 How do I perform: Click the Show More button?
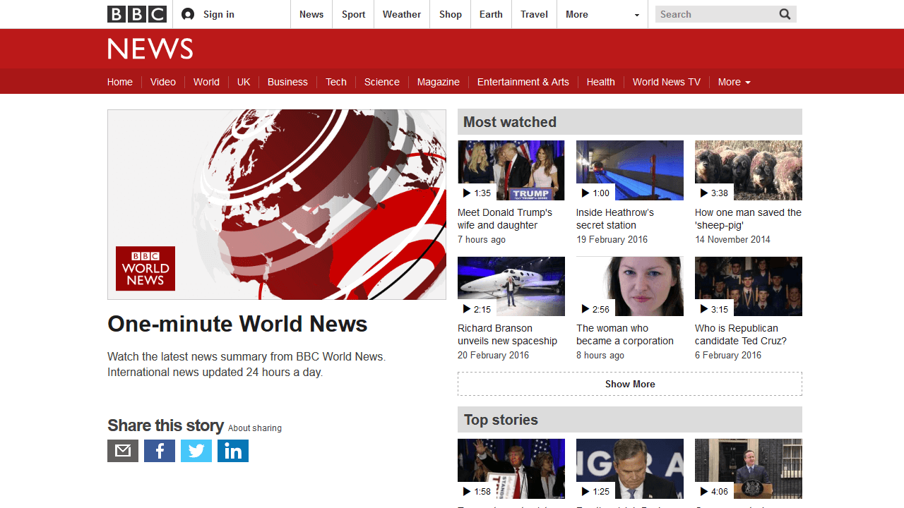(630, 384)
